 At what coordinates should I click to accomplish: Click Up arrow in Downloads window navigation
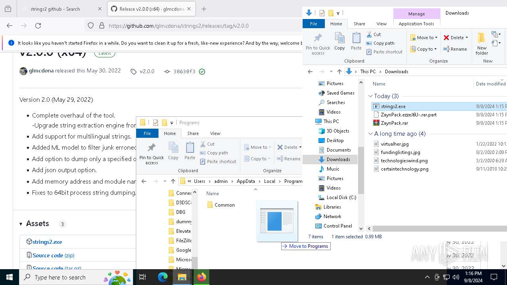(x=339, y=72)
